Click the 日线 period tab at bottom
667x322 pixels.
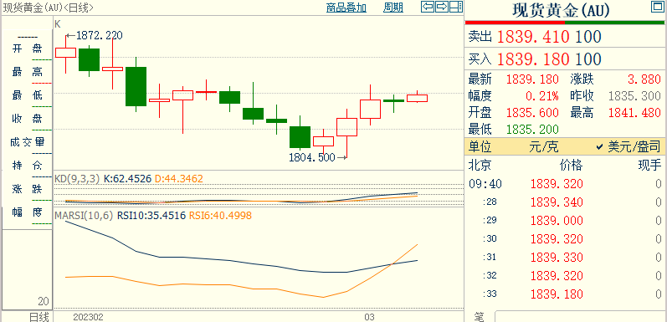coord(39,317)
